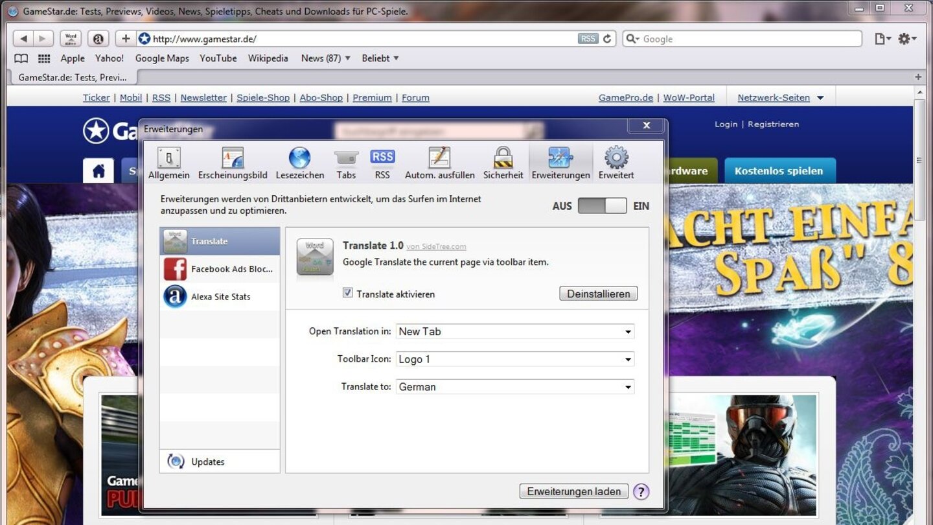This screenshot has height=525, width=933.
Task: Open the page menu icon
Action: 882,39
